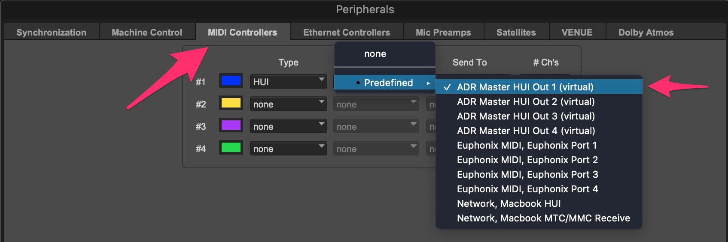Expand the Predefined submenu
This screenshot has height=242, width=728.
(x=384, y=83)
